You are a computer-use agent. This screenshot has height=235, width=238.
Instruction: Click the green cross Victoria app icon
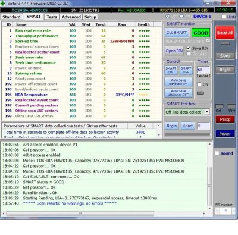pos(2,3)
